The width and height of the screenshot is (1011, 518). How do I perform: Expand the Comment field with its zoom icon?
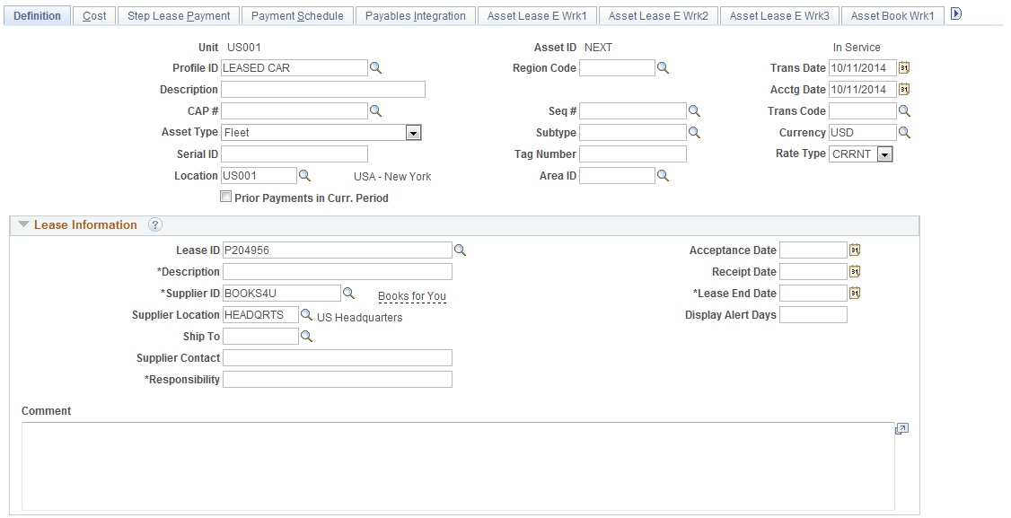[902, 429]
